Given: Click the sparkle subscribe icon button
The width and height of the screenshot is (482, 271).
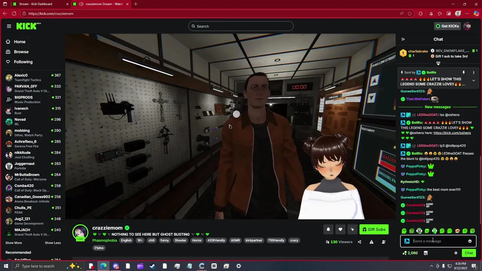Looking at the screenshot, I should point(352,229).
